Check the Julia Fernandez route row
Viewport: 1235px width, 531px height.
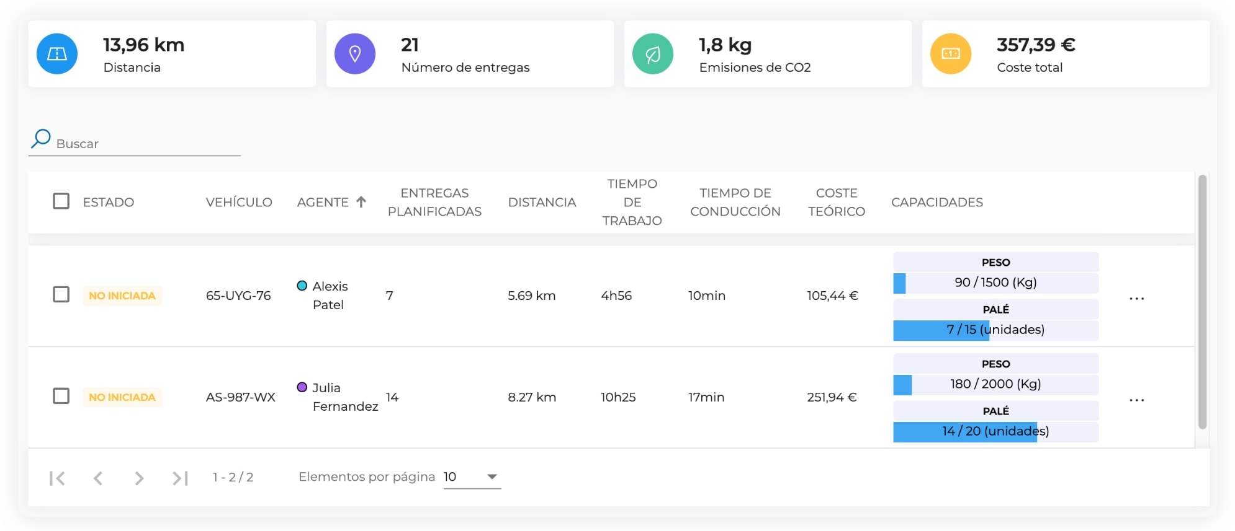[61, 396]
